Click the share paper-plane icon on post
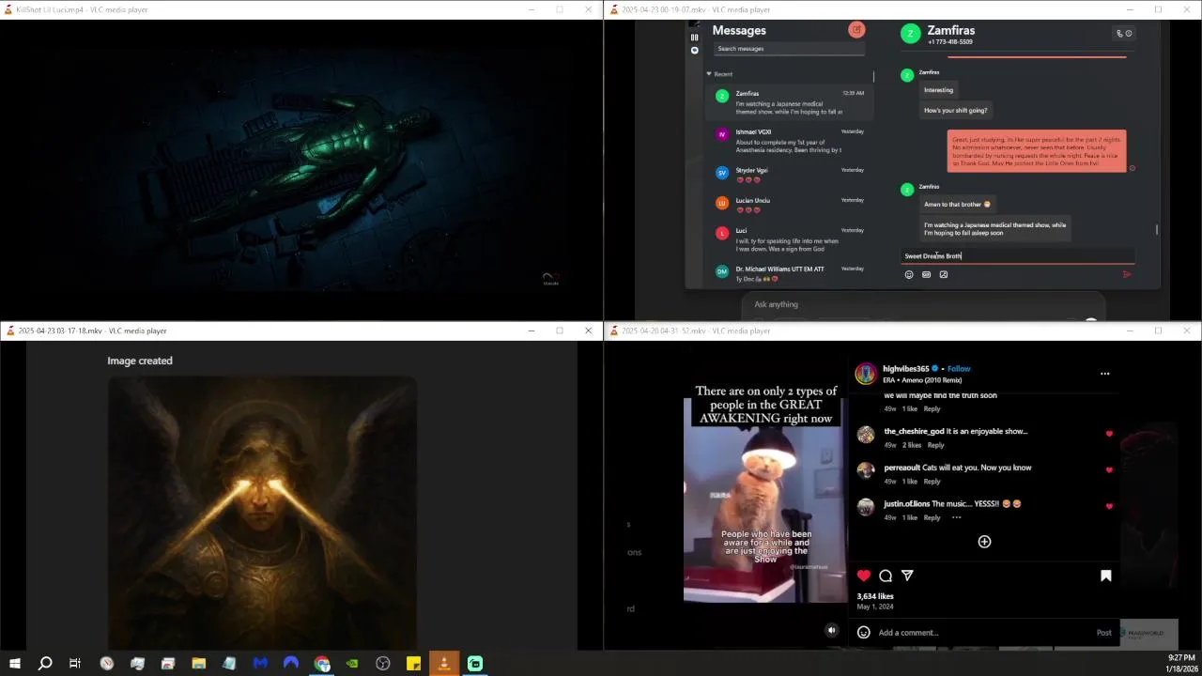 907,576
